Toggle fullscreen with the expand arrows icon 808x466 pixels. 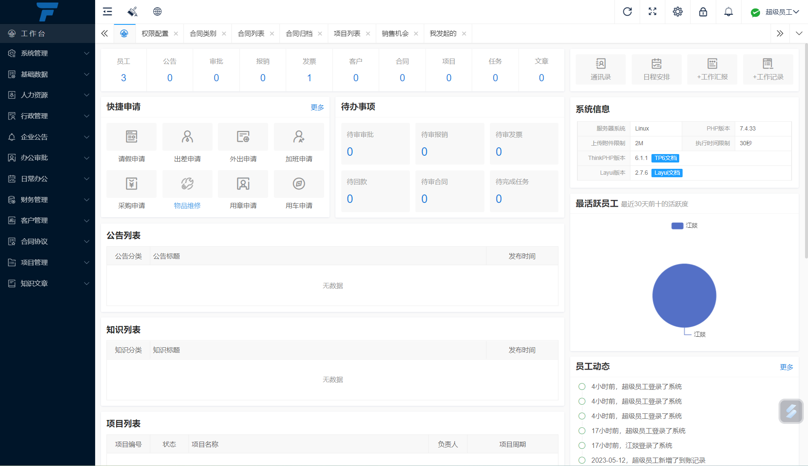653,12
